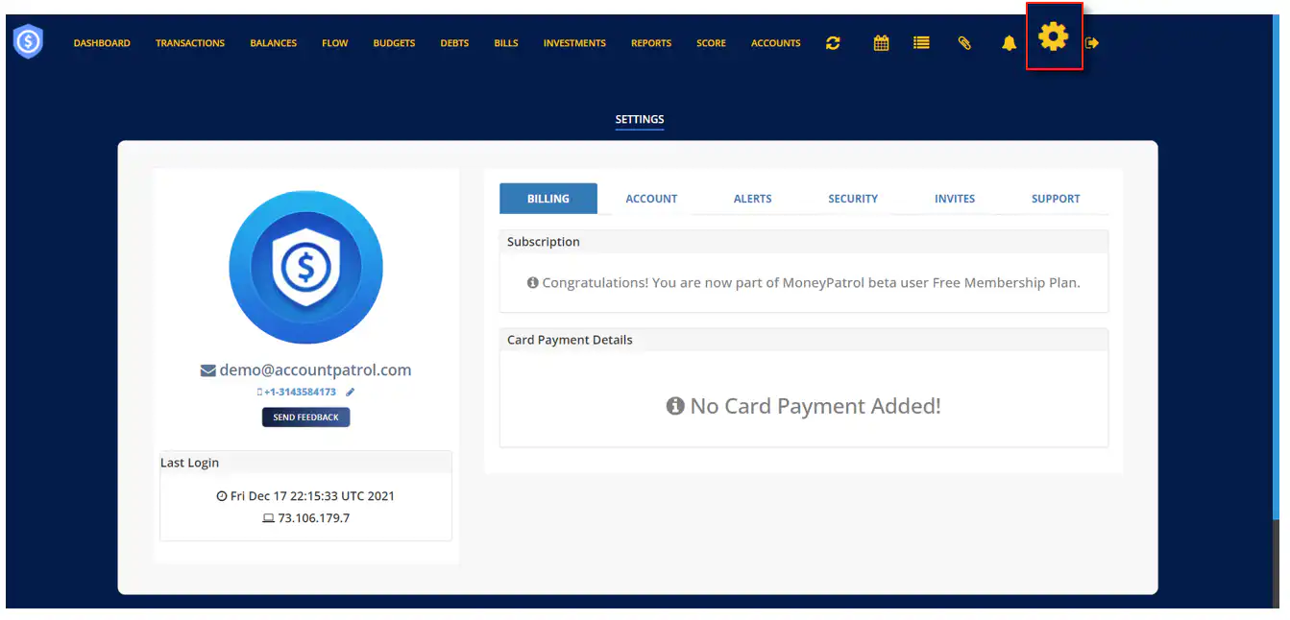Click the MoneyPatrol shield logo
This screenshot has width=1290, height=620.
point(28,42)
